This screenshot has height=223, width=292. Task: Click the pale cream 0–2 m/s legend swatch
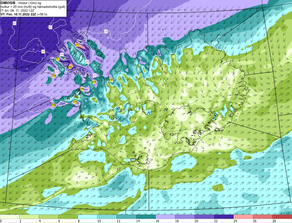(x=10, y=217)
